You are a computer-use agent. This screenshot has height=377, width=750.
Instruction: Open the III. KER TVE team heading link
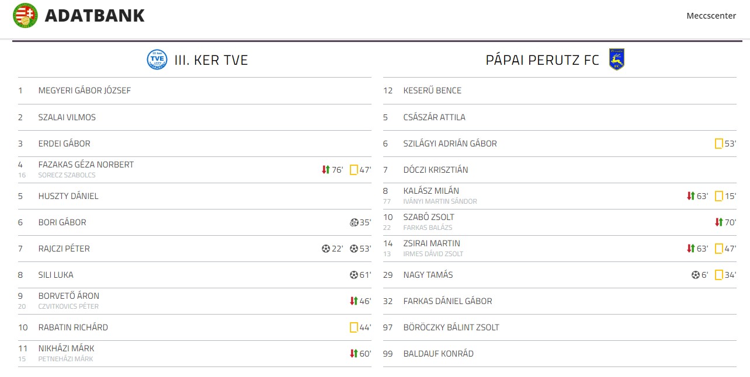click(x=211, y=60)
